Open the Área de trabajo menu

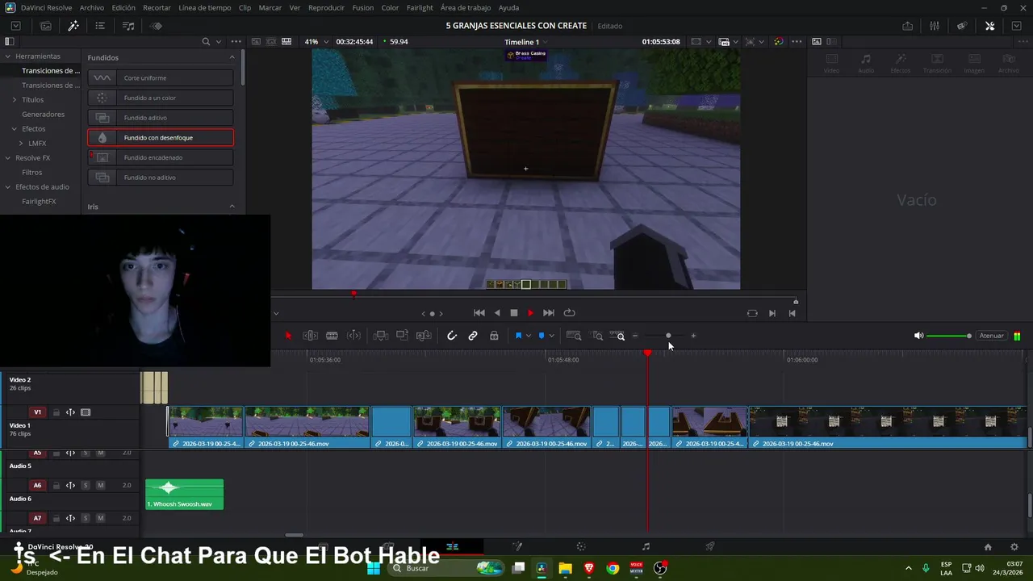click(466, 7)
